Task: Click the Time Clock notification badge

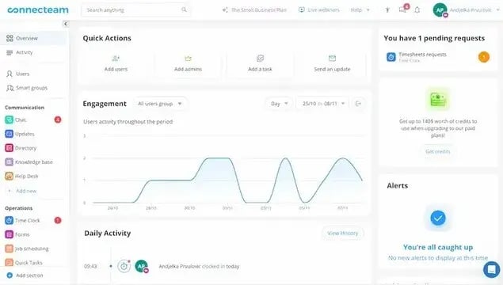Action: 58,220
